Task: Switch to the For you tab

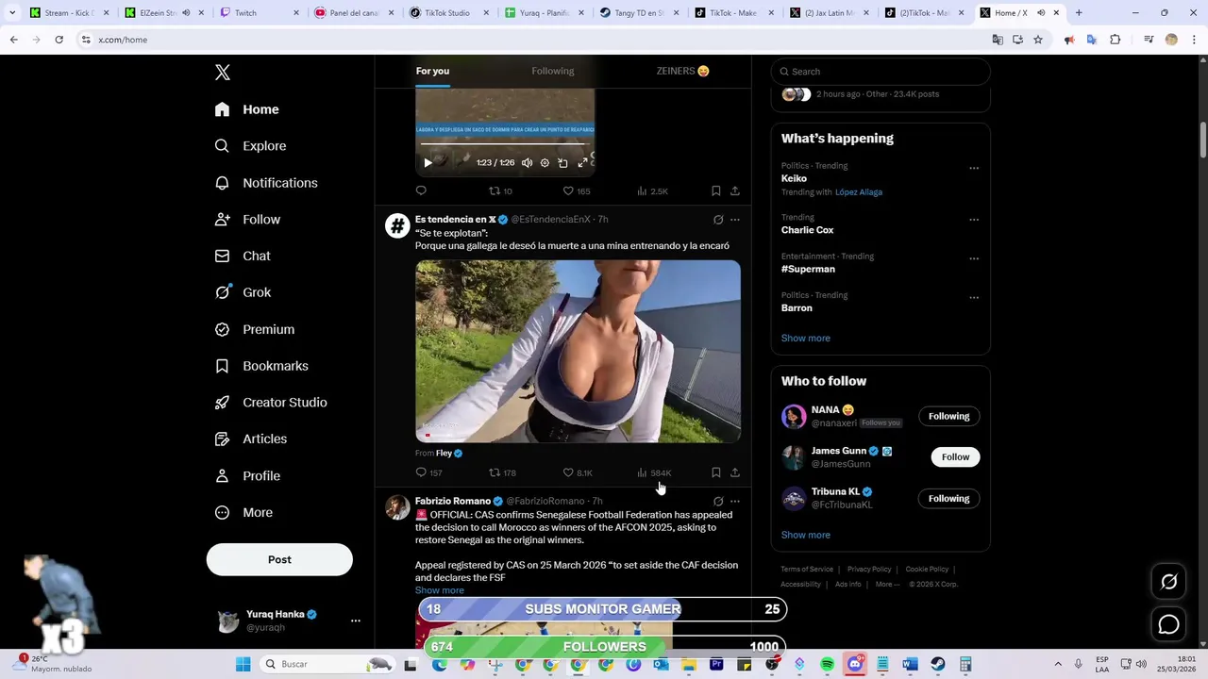Action: click(x=432, y=71)
